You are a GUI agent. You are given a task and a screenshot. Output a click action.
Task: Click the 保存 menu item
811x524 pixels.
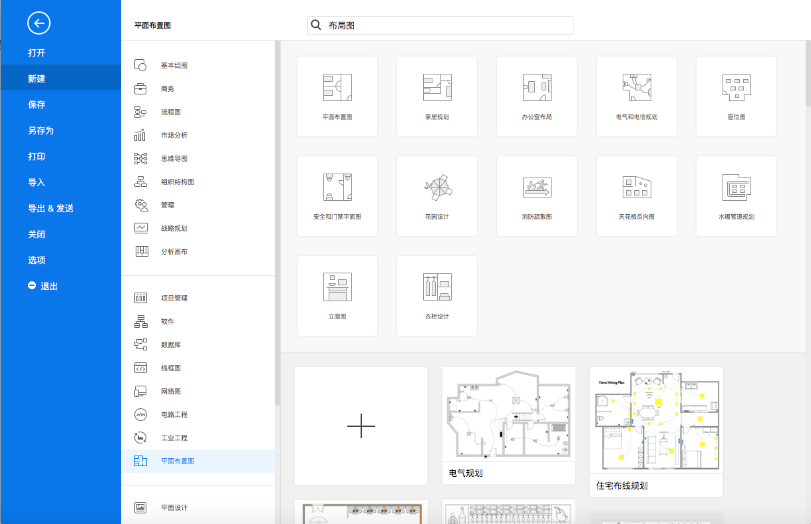(61, 104)
